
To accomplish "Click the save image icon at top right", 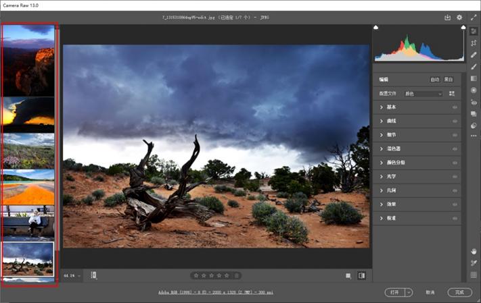I will click(447, 18).
